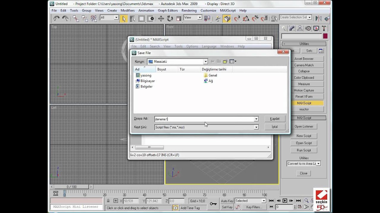Choose Select and Scale tool

tap(179, 19)
